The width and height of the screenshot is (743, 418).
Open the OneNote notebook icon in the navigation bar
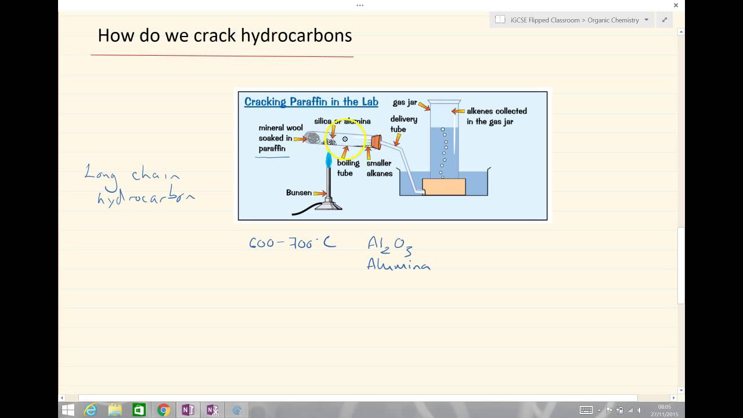(x=500, y=20)
